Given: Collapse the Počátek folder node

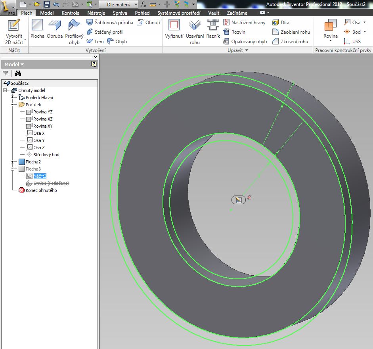Looking at the screenshot, I should (13, 105).
